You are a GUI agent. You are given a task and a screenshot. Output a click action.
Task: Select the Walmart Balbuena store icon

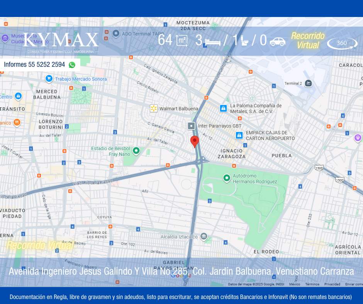(154, 108)
